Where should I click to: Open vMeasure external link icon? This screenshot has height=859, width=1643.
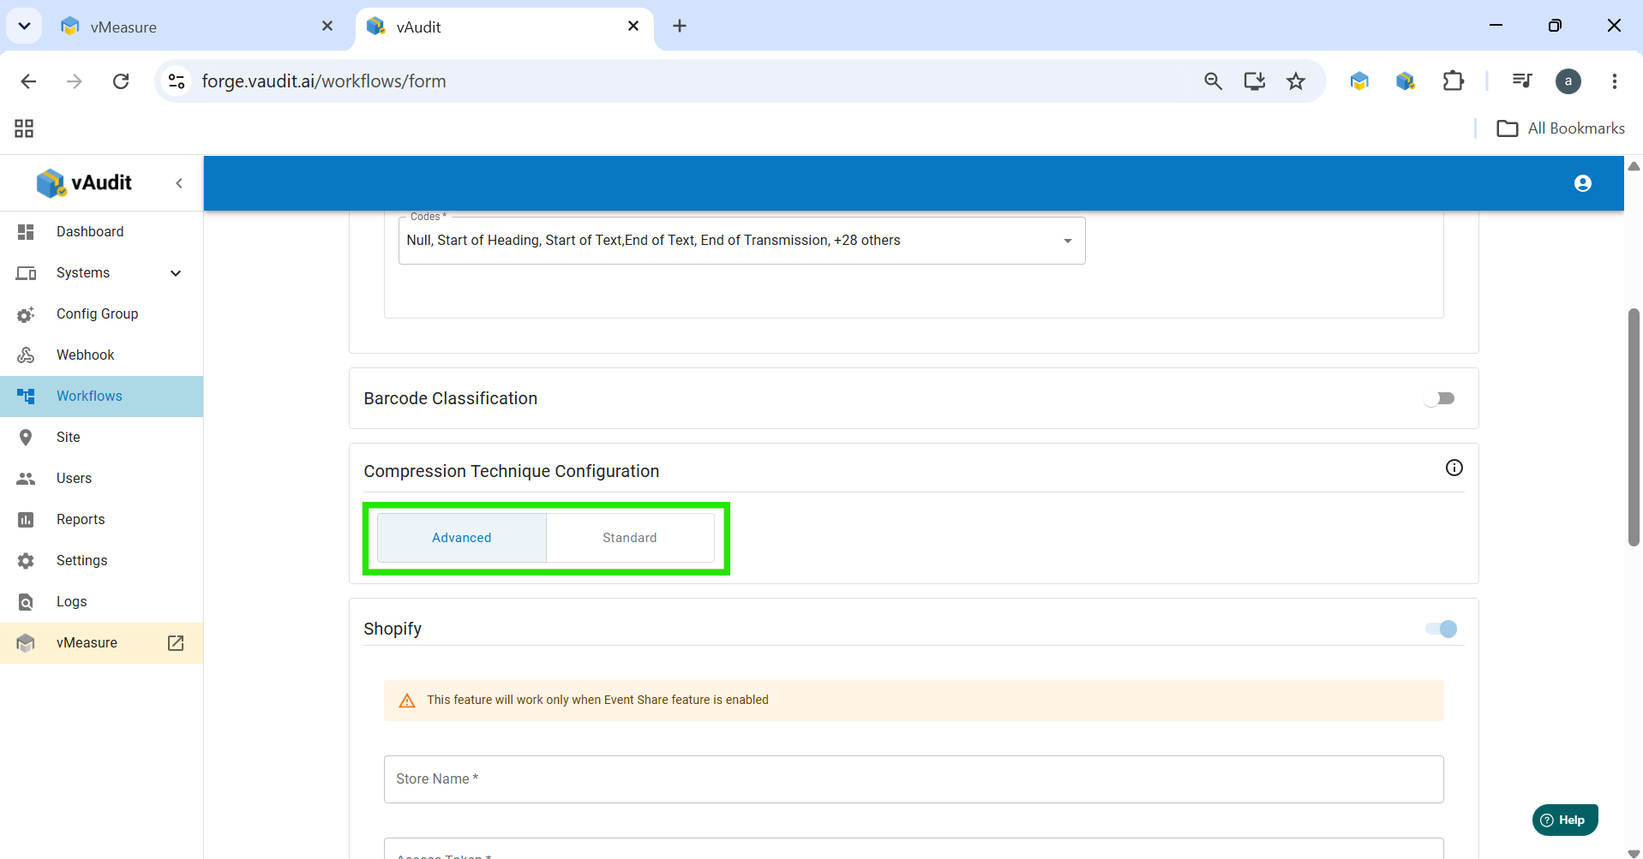(x=176, y=643)
